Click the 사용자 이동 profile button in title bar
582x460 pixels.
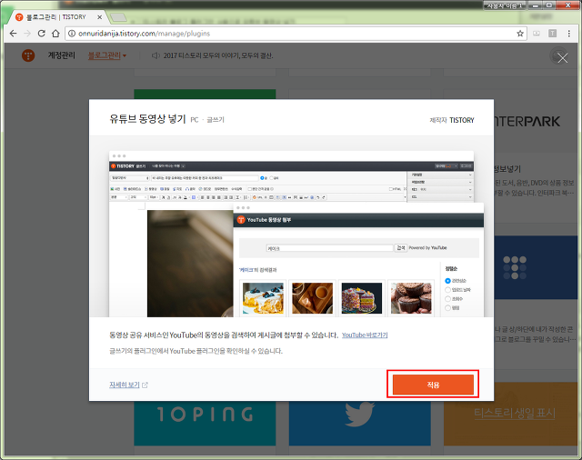click(504, 5)
